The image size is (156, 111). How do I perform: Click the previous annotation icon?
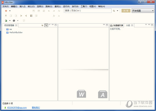pyautogui.click(x=16, y=16)
